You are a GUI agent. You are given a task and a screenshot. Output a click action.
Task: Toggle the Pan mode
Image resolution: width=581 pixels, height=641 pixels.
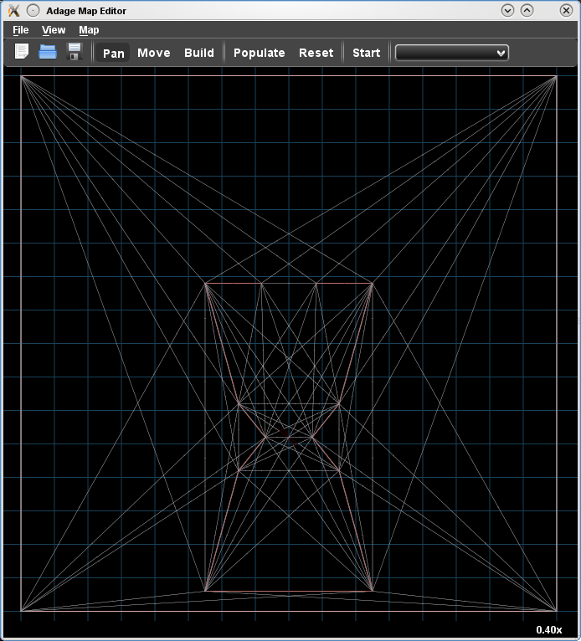114,53
